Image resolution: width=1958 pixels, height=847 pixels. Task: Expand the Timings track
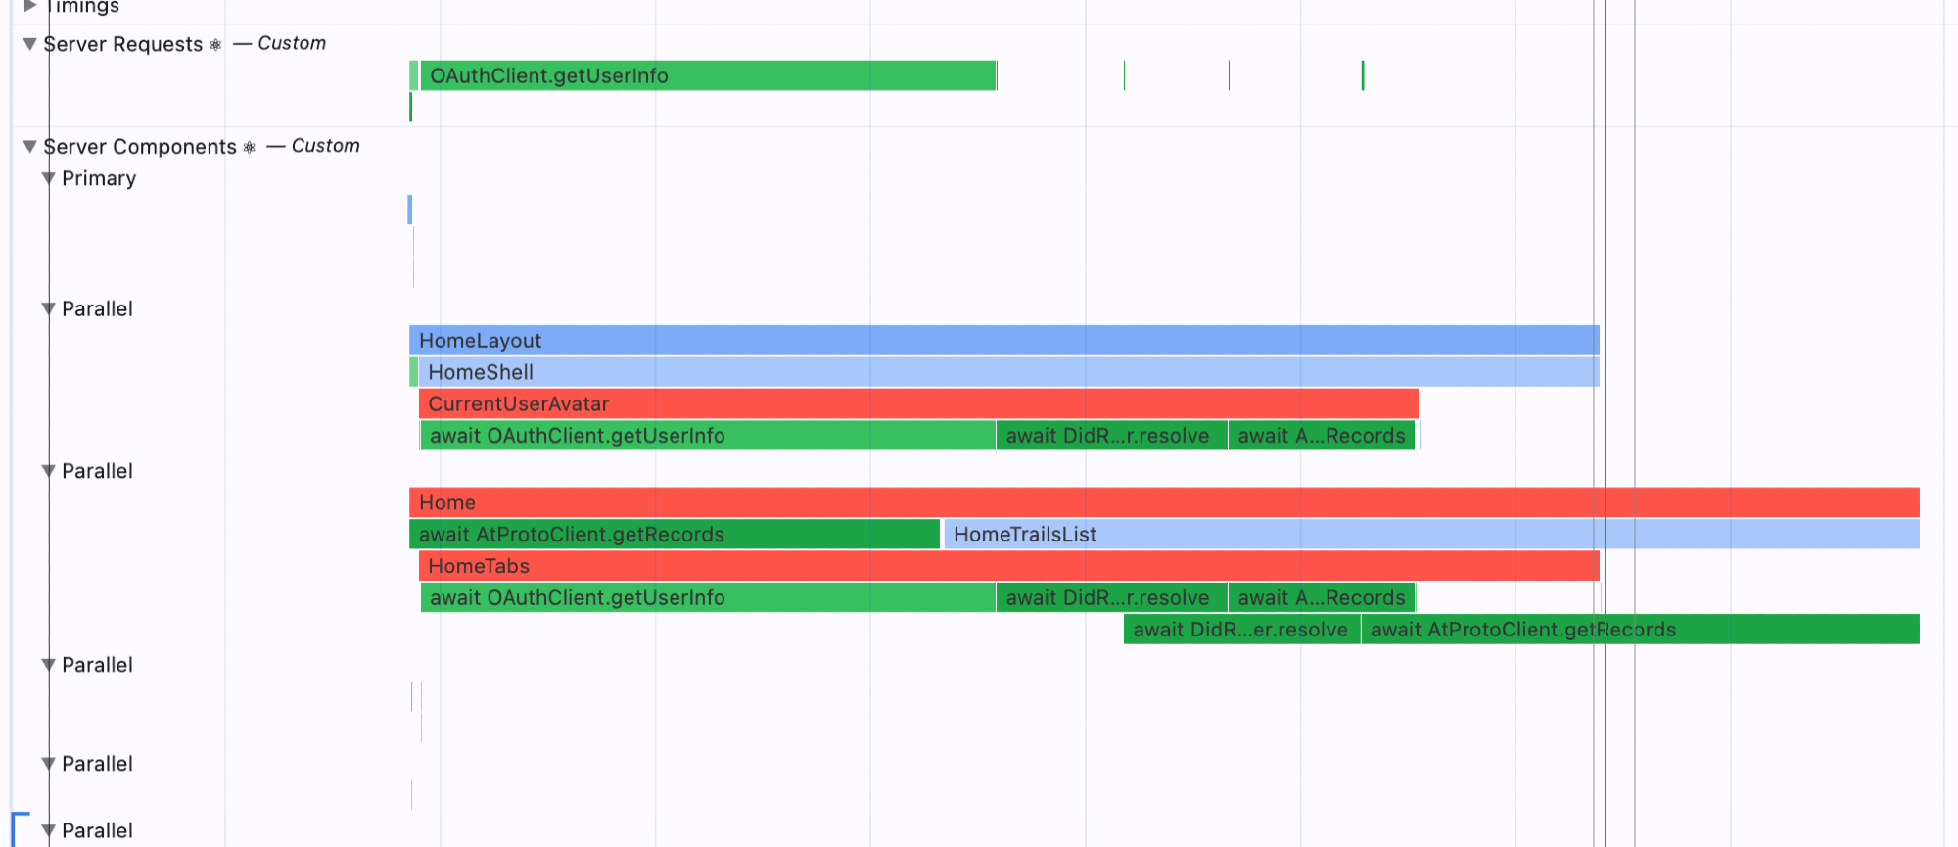pyautogui.click(x=30, y=6)
